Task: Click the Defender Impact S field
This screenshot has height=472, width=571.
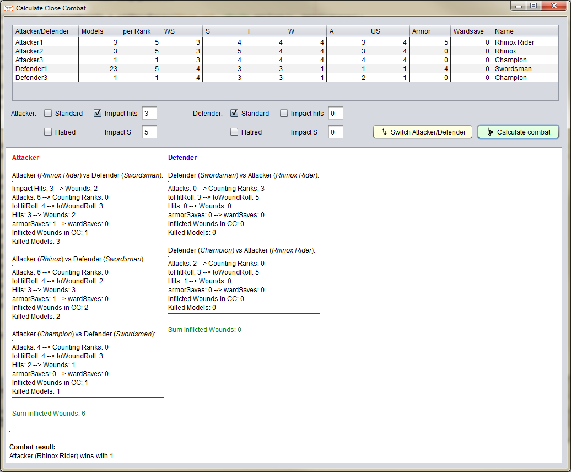Action: click(336, 132)
